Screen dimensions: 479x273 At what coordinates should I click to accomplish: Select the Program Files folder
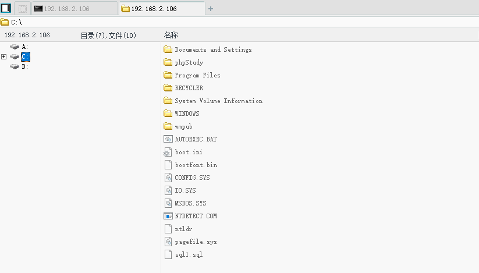coord(197,75)
